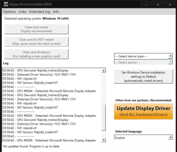Click Clean and do NOT restart button
The image size is (177, 152).
click(36, 42)
